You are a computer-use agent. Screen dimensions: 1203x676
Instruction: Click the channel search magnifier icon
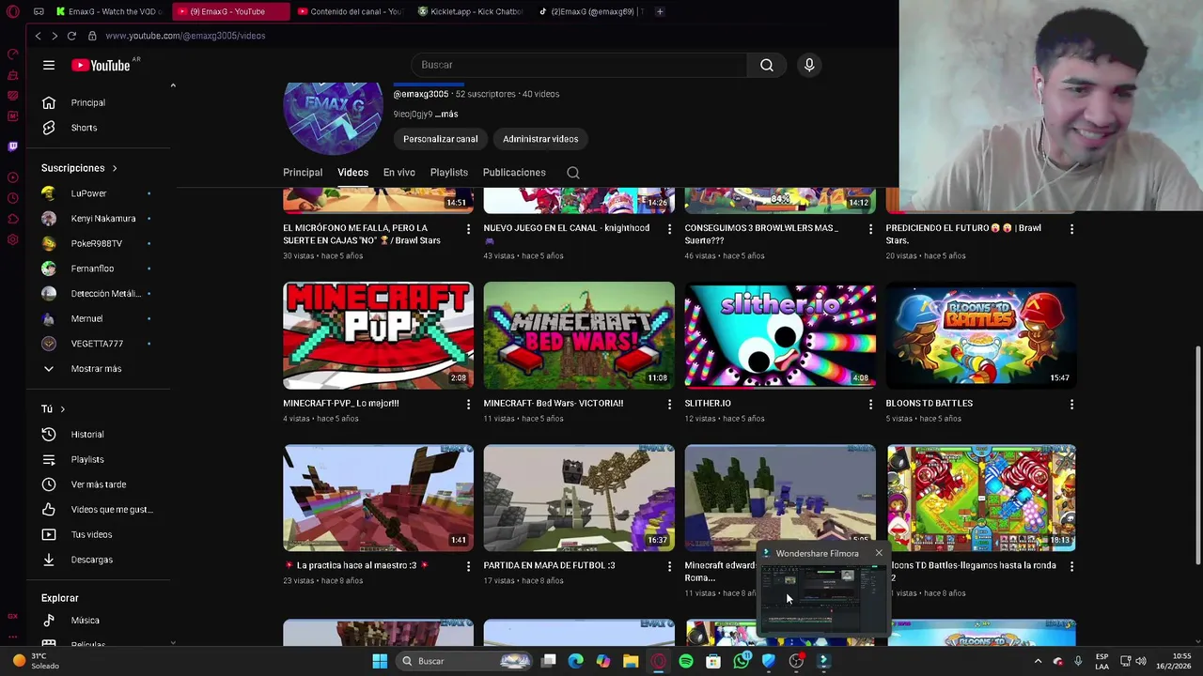point(573,173)
